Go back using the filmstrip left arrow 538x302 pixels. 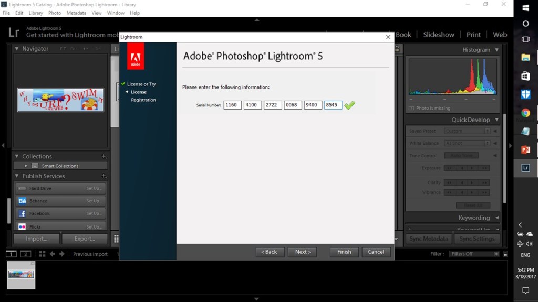click(52, 254)
